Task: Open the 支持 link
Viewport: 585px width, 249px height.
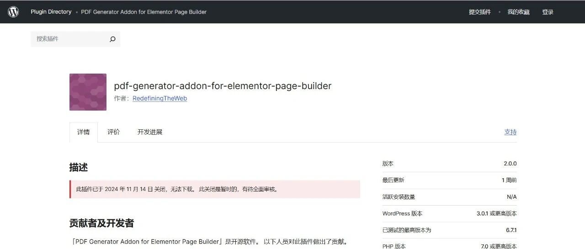Action: coord(511,132)
